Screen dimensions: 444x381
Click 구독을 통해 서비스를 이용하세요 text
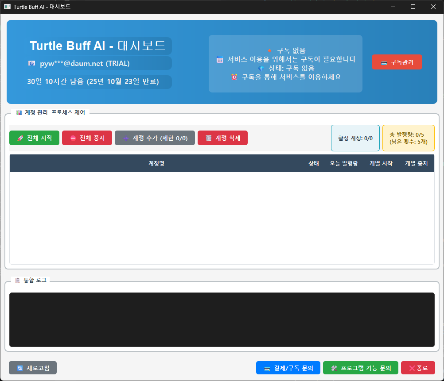point(291,77)
